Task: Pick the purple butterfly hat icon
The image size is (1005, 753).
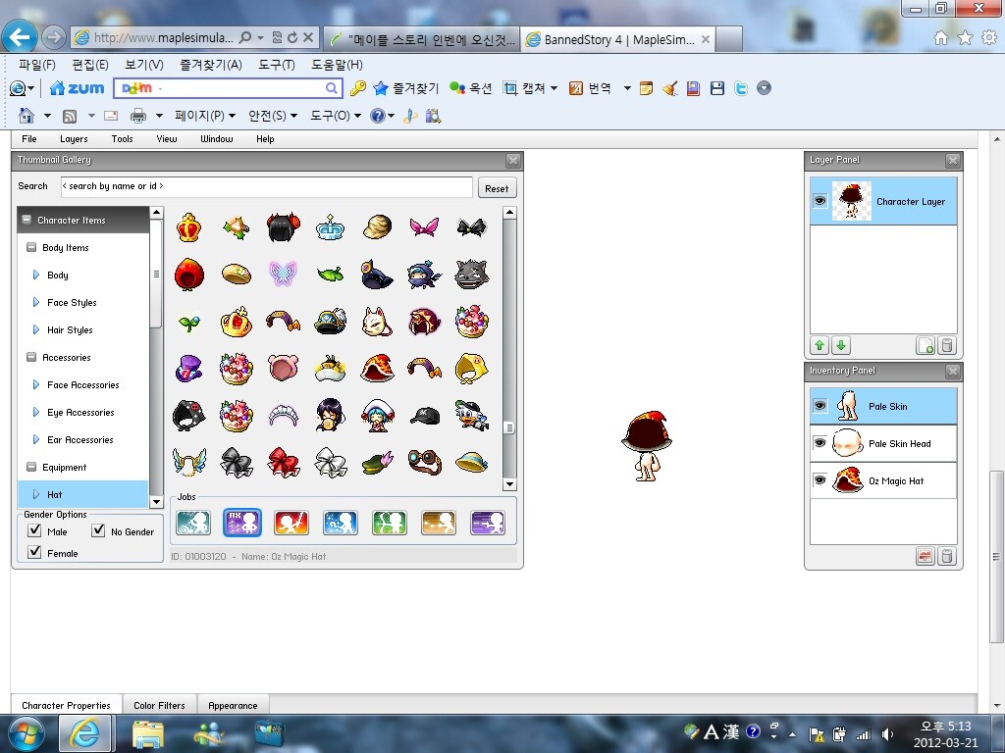Action: click(x=283, y=275)
